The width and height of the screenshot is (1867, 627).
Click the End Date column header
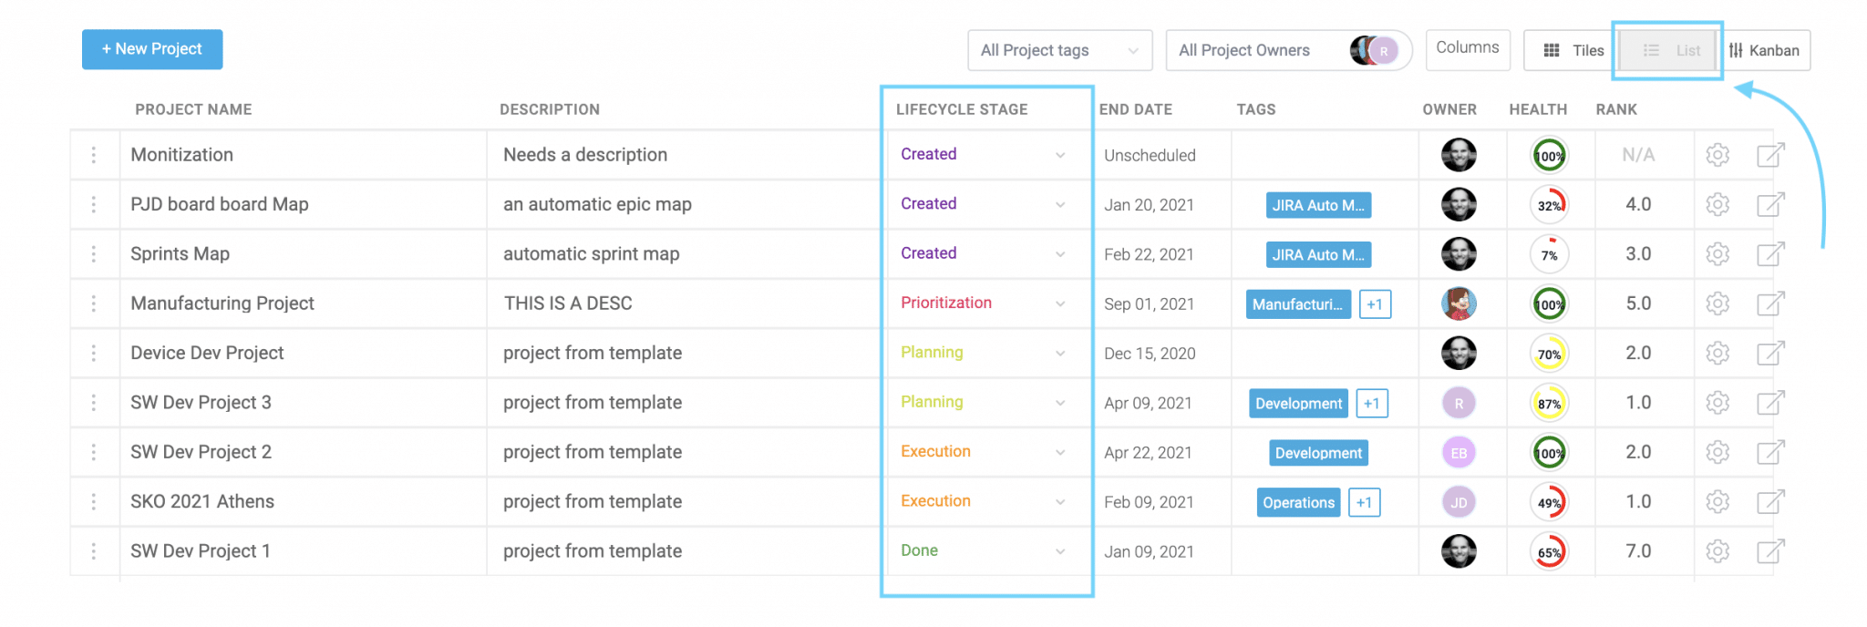coord(1135,109)
